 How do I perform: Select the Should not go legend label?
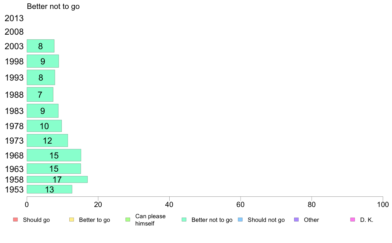point(266,220)
